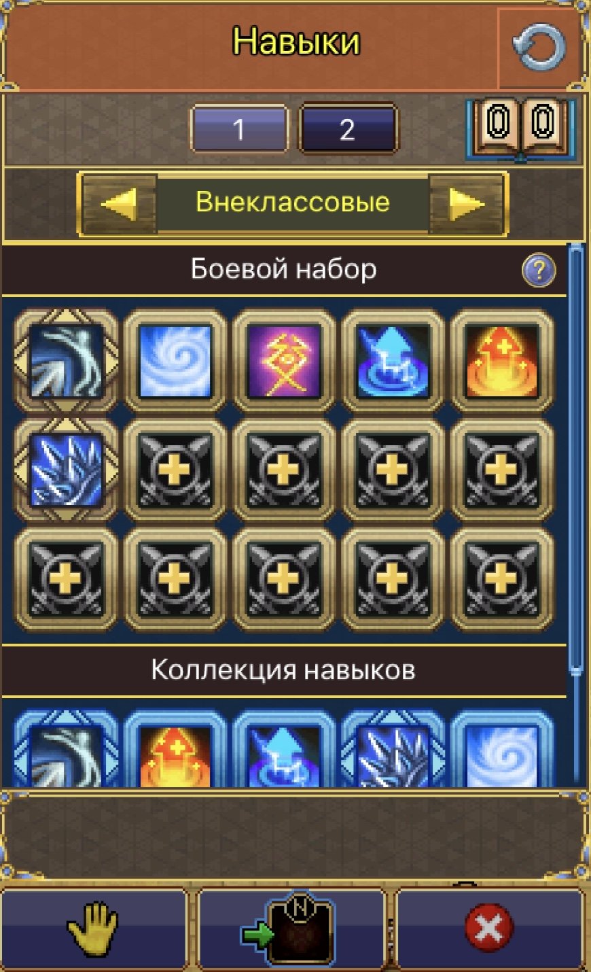Select the healing flame skill in Коллекция навыков
This screenshot has width=591, height=972.
tap(175, 749)
